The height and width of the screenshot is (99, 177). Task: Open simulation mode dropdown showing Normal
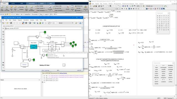(x=66, y=23)
